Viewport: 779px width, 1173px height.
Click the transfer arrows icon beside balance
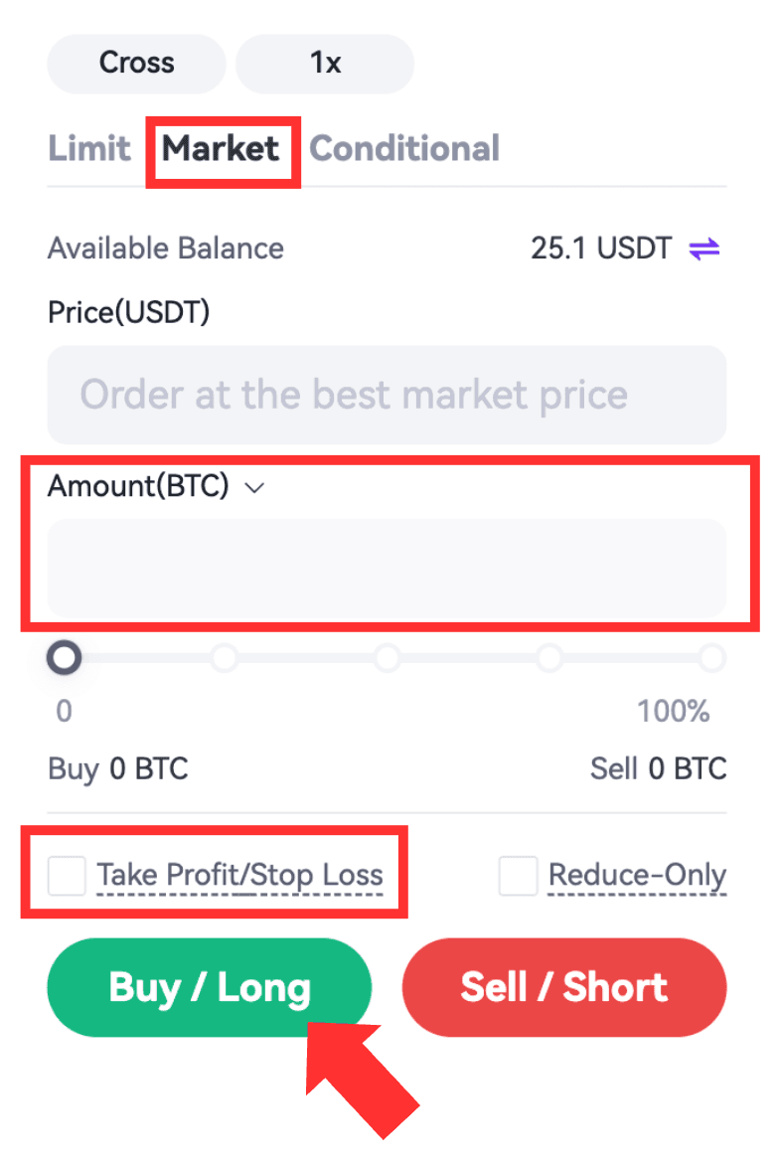point(704,249)
